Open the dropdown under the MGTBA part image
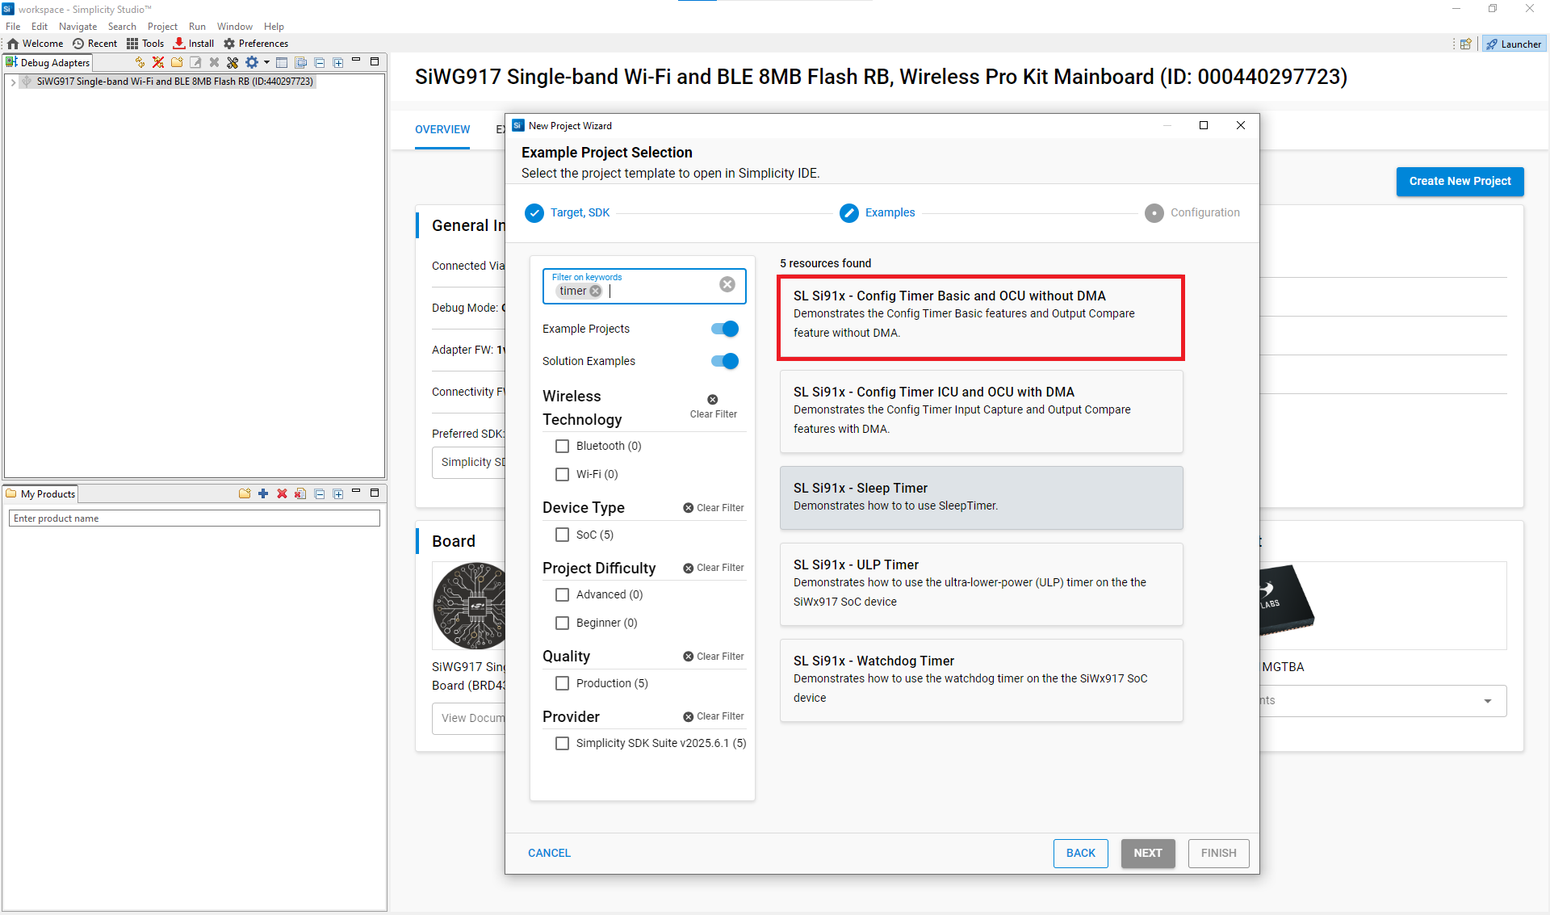Viewport: 1550px width, 915px height. 1487,701
